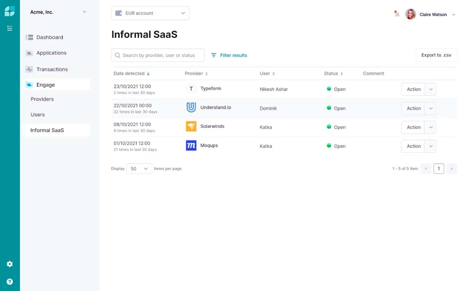Click the Transactions pulse icon
Screen dimensions: 467x291
pos(29,69)
